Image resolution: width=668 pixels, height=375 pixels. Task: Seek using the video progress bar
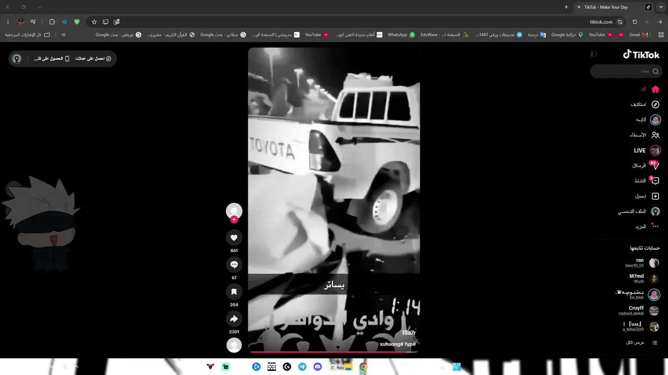click(x=334, y=352)
